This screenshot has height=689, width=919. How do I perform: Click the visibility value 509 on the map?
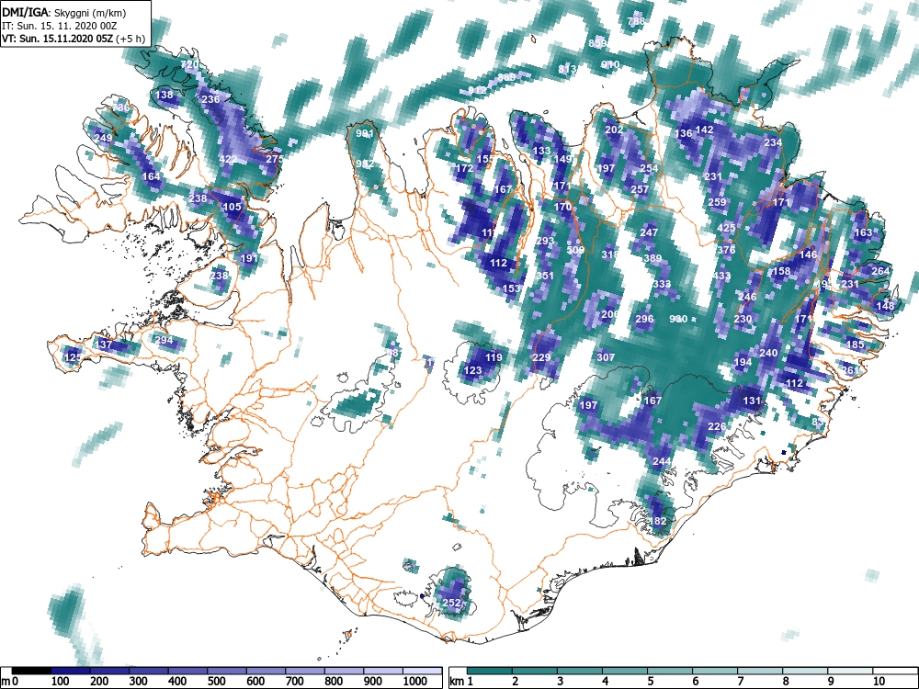[x=575, y=250]
